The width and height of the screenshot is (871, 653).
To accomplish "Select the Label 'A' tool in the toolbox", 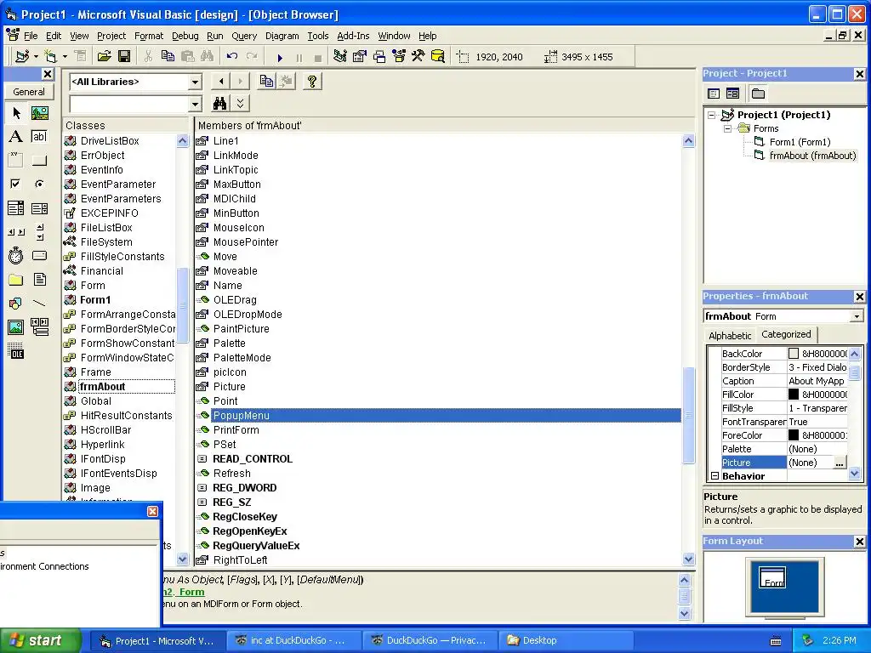I will [x=16, y=137].
